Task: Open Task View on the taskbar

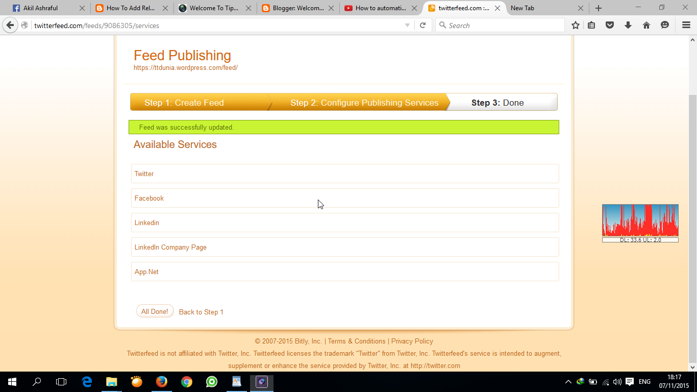Action: coord(61,381)
